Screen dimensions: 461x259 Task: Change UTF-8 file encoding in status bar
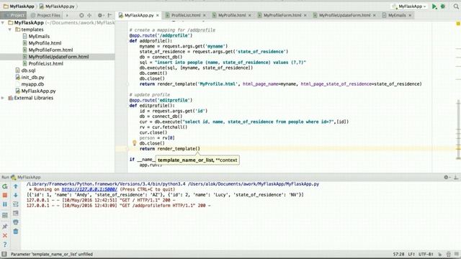(426, 254)
